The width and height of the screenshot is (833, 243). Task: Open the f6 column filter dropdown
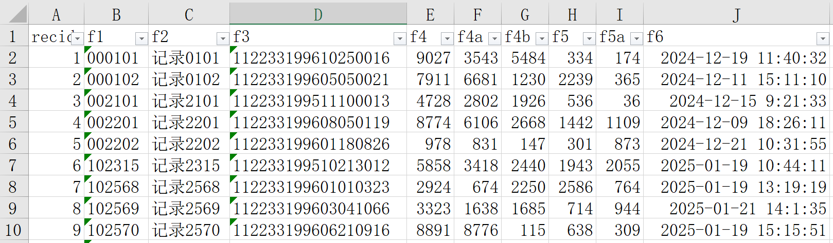click(822, 38)
